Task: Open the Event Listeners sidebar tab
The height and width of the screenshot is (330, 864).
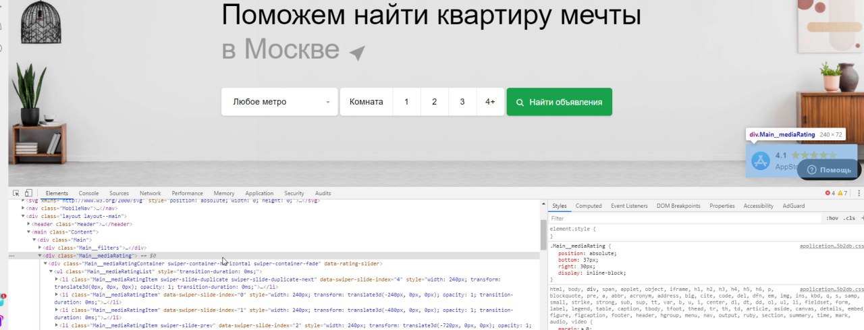Action: point(629,206)
